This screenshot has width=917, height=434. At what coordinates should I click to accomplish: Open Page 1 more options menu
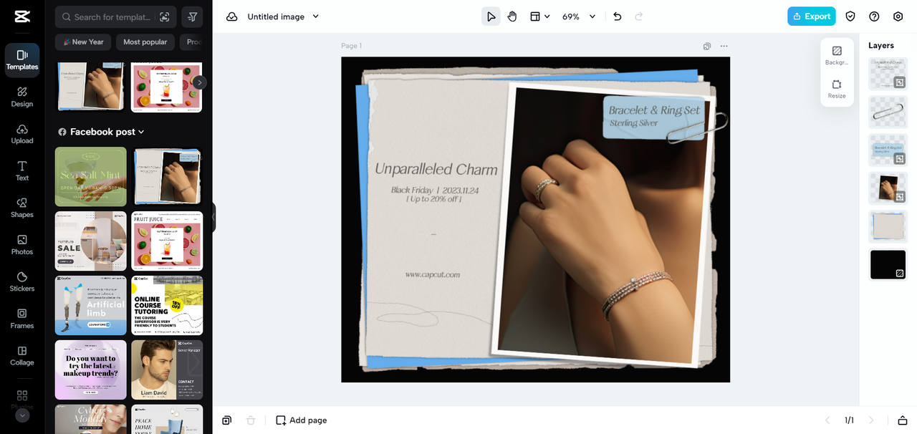[x=724, y=46]
